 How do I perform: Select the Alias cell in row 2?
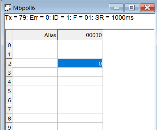click(35, 63)
